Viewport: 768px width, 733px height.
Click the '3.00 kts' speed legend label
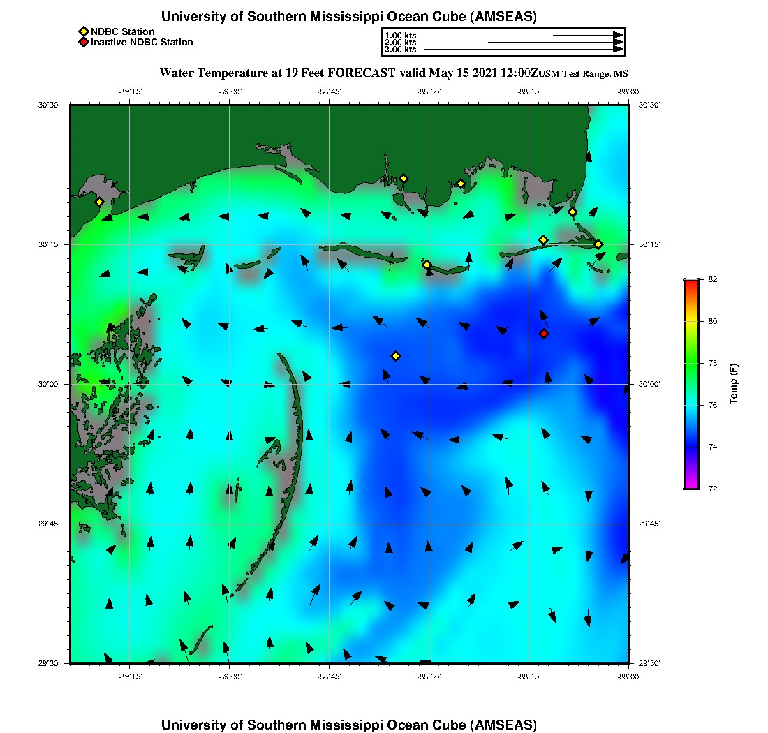coord(401,50)
